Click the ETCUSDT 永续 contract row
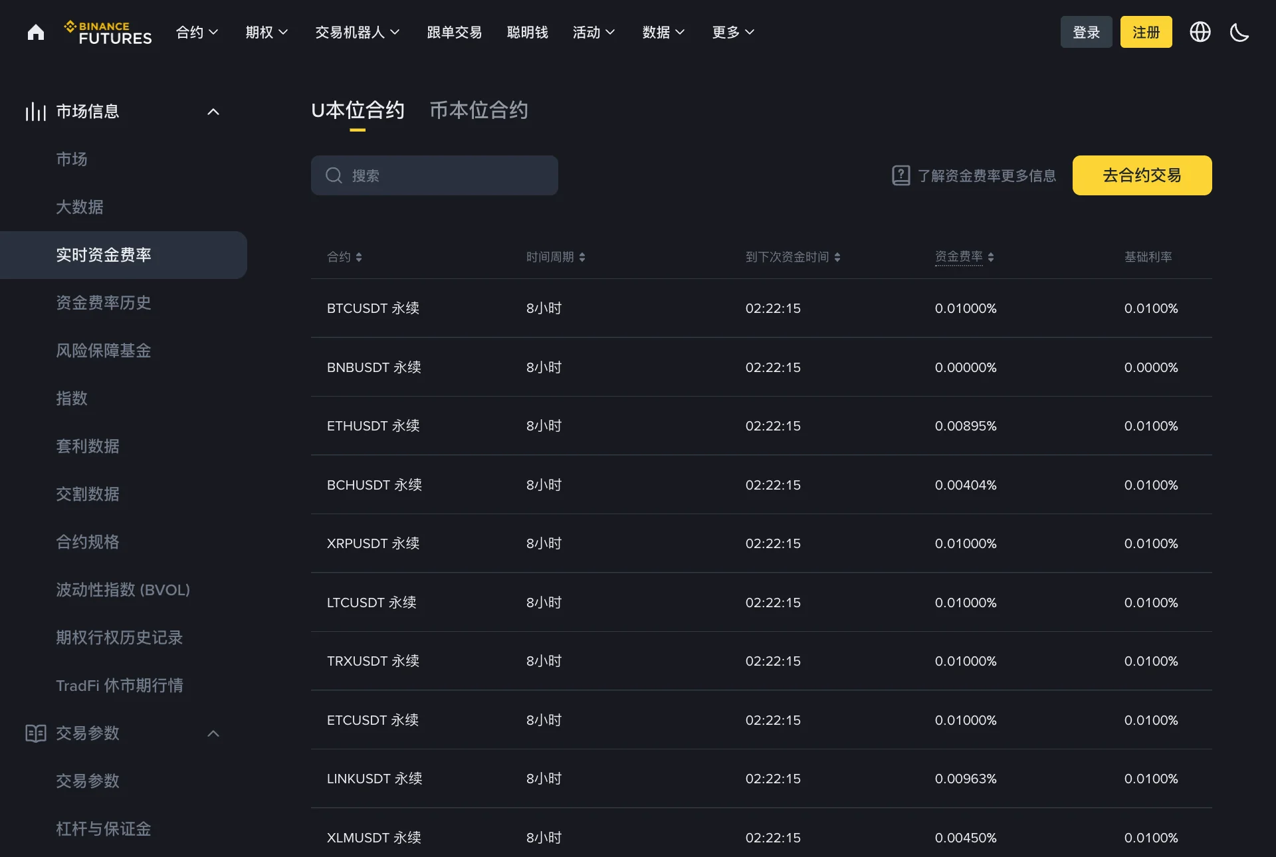 (761, 720)
